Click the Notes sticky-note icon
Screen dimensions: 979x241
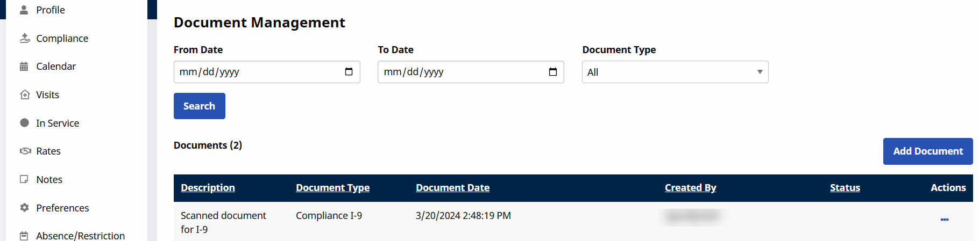(24, 179)
